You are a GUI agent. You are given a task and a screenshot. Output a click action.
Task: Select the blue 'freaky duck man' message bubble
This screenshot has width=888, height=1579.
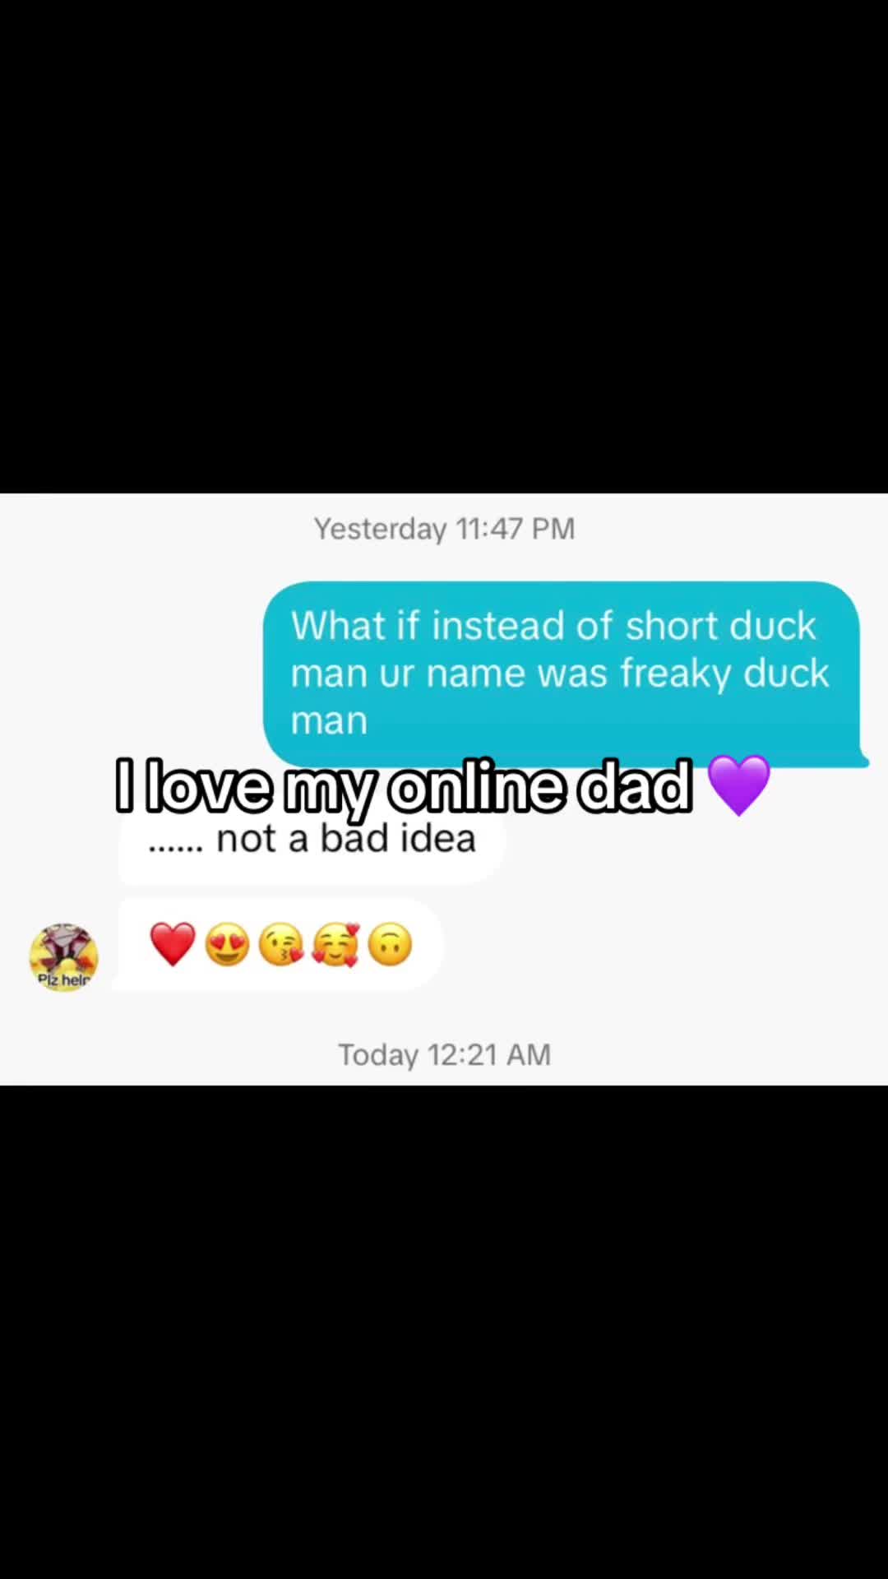[x=562, y=674]
